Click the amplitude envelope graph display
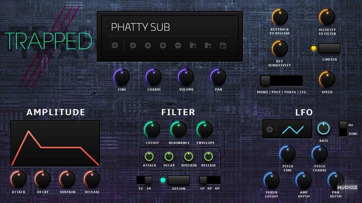 click(55, 143)
